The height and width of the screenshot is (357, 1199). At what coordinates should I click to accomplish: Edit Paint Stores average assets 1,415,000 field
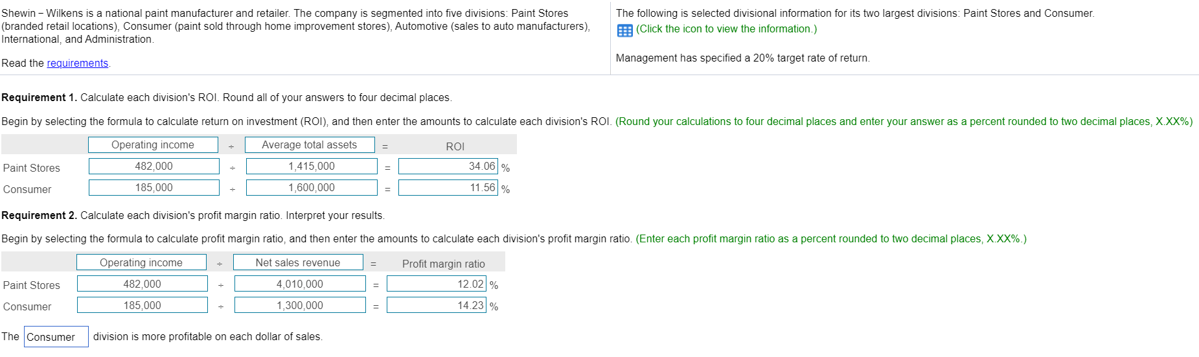coord(312,167)
